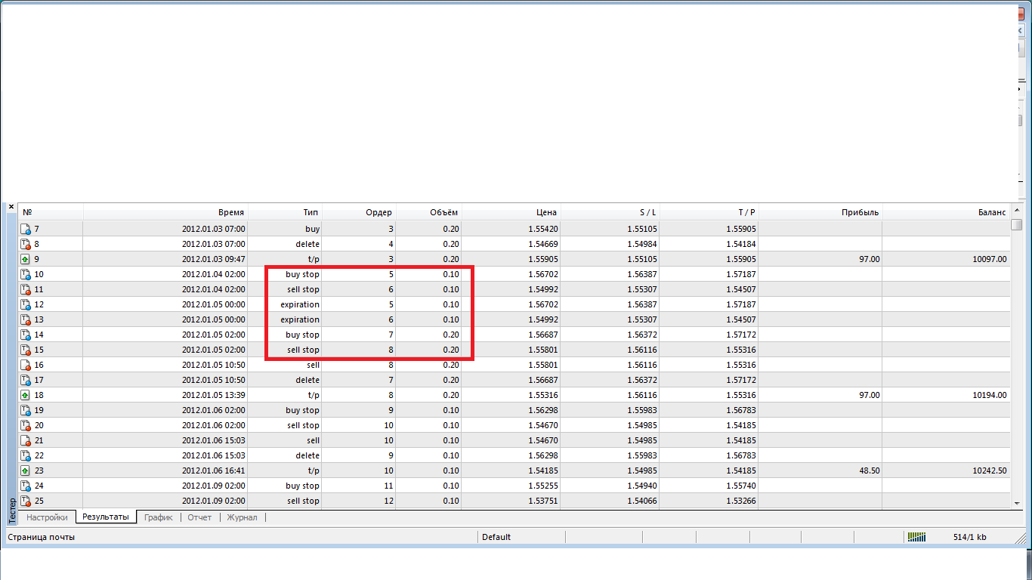This screenshot has height=580, width=1032.
Task: Click the Default profile in status bar
Action: click(x=496, y=537)
